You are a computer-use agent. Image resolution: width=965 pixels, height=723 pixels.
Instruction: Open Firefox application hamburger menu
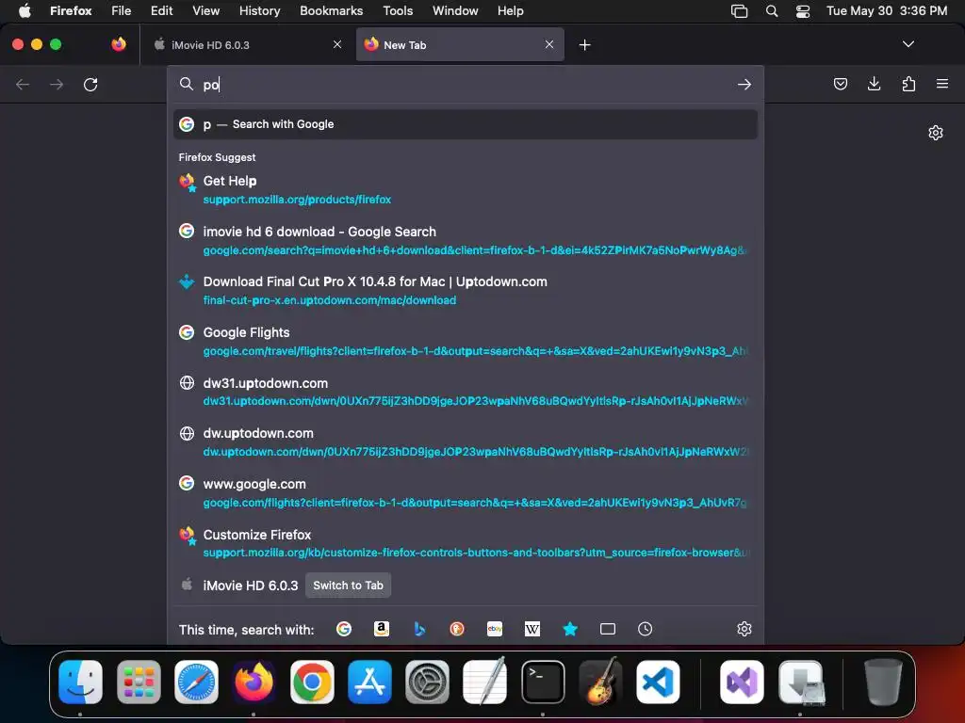[x=942, y=84]
